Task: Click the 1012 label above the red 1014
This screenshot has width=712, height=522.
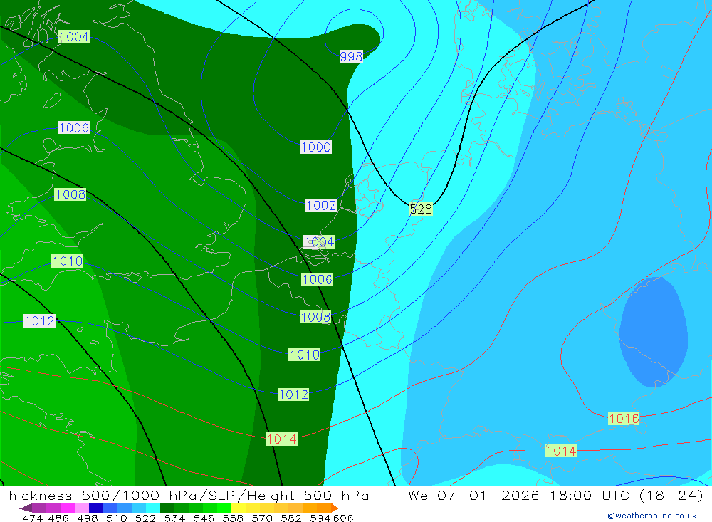Action: tap(293, 395)
